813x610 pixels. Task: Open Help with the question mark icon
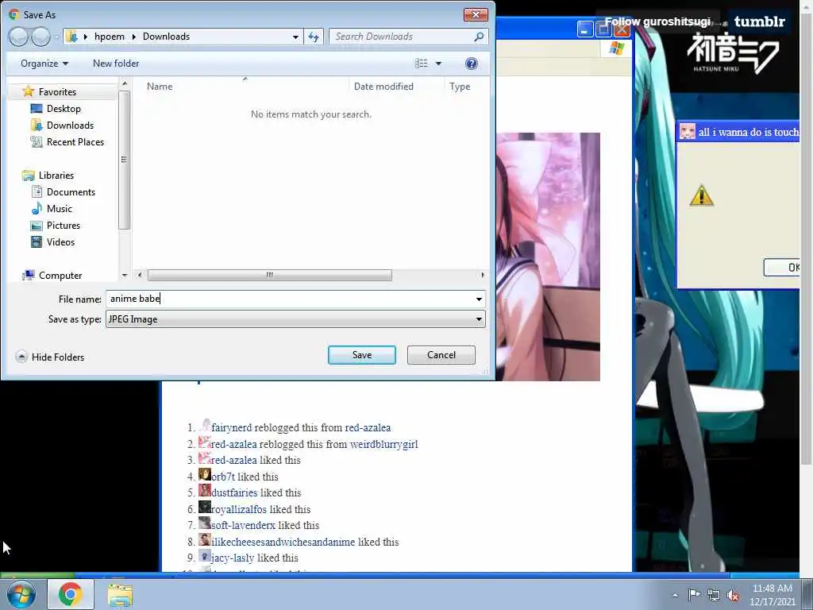coord(471,64)
